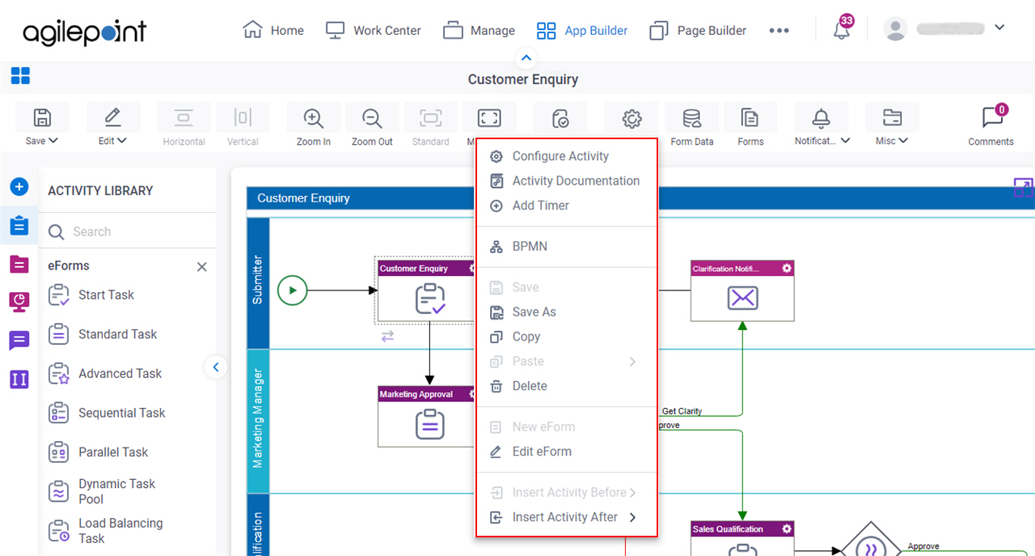Open the Comments panel
Screen dimensions: 1035x556
[x=991, y=126]
